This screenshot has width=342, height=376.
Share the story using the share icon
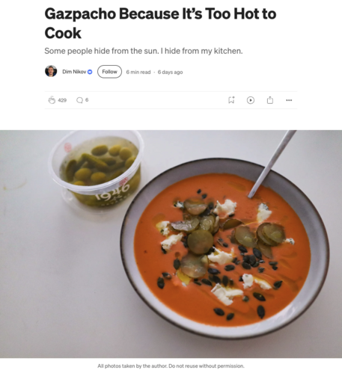(270, 100)
